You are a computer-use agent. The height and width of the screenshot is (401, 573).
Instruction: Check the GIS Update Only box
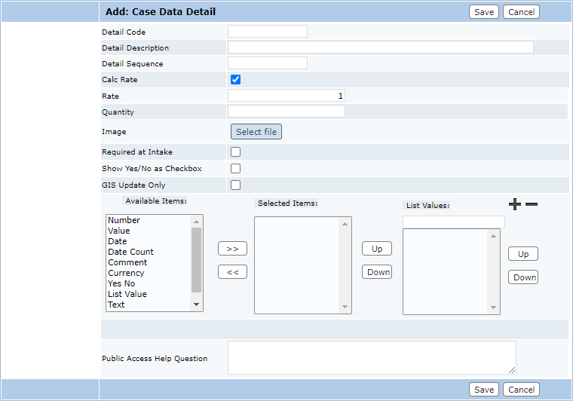pos(235,185)
